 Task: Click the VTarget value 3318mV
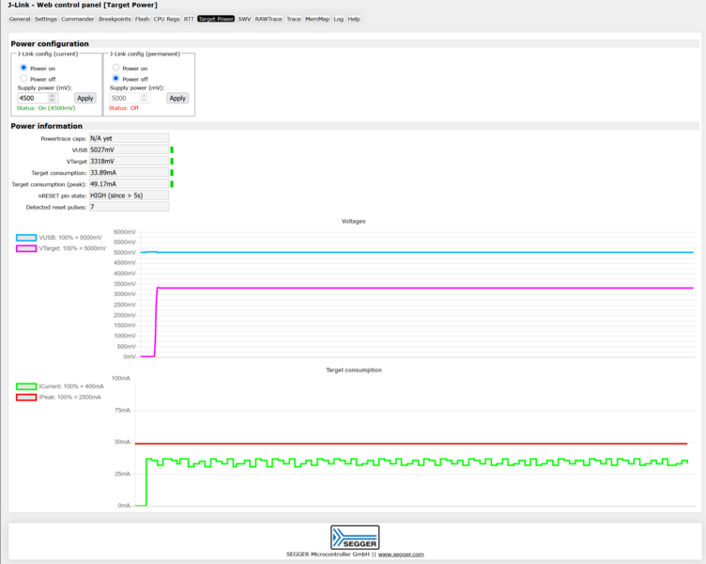129,161
